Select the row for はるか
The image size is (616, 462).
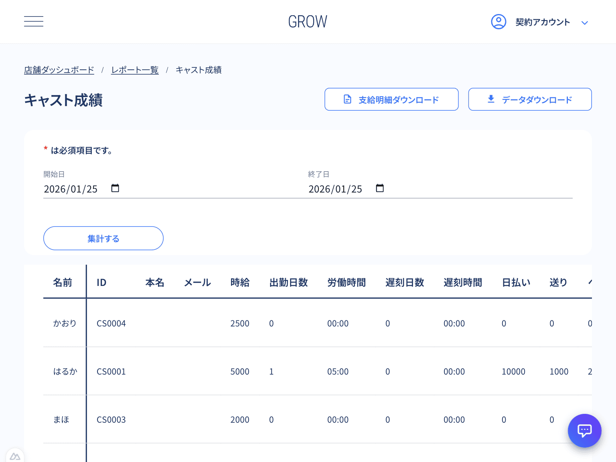(x=65, y=371)
